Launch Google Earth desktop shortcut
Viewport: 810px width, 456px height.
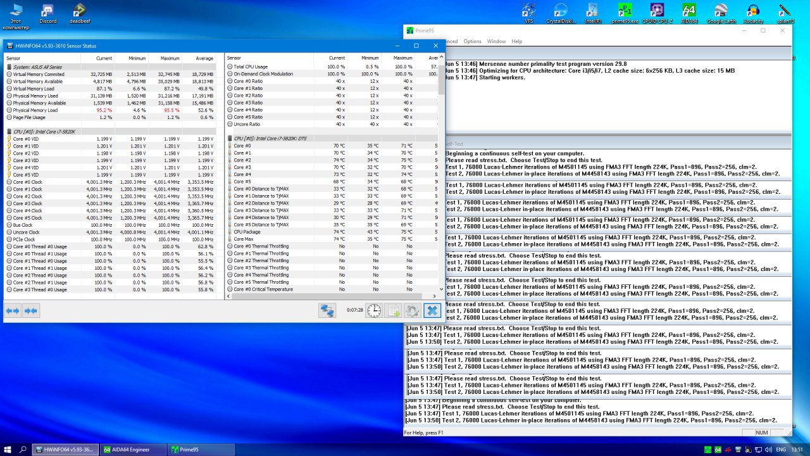pos(721,13)
